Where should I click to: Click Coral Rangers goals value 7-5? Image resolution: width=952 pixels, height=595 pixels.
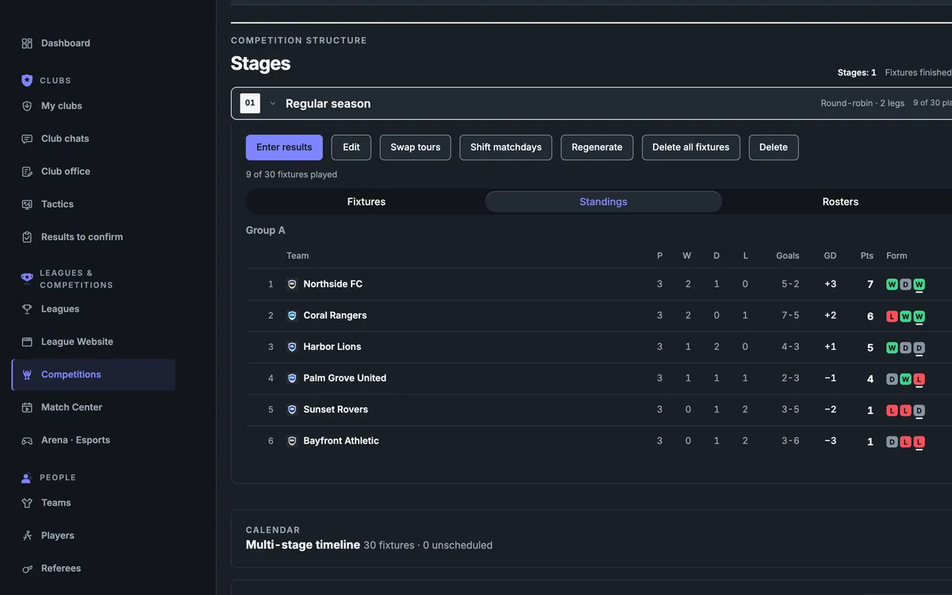(790, 315)
